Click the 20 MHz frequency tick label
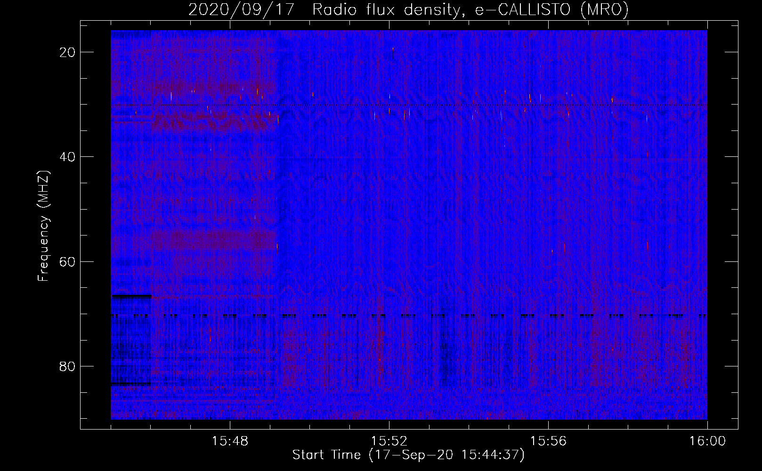This screenshot has height=471, width=762. click(67, 52)
